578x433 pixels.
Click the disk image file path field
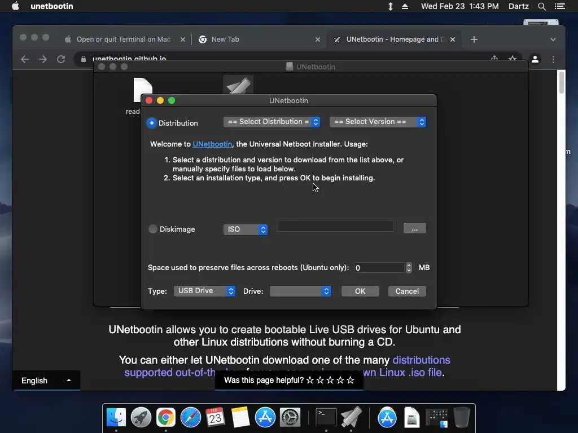coord(335,226)
